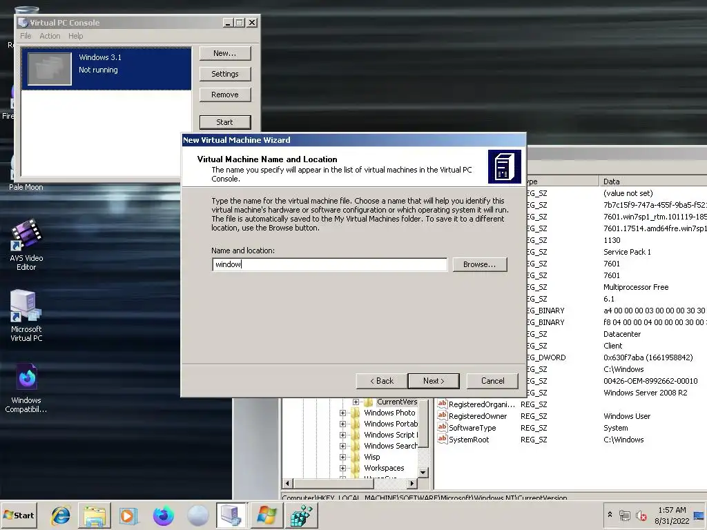
Task: Expand Windows Portable registry key
Action: (x=342, y=424)
